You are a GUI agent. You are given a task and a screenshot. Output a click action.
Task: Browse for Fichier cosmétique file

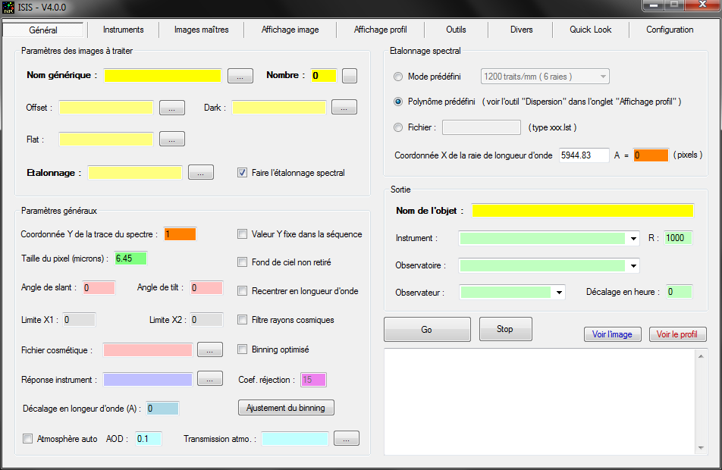tap(209, 349)
